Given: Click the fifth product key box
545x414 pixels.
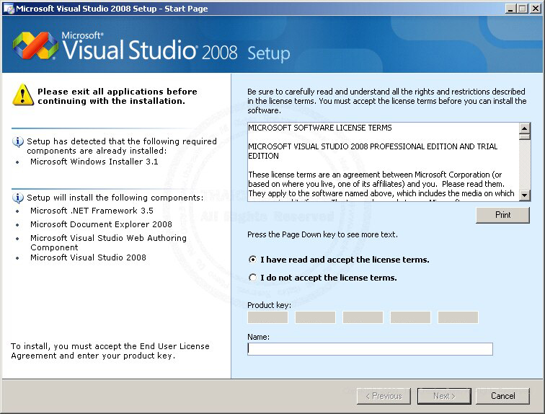Looking at the screenshot, I should (x=458, y=317).
